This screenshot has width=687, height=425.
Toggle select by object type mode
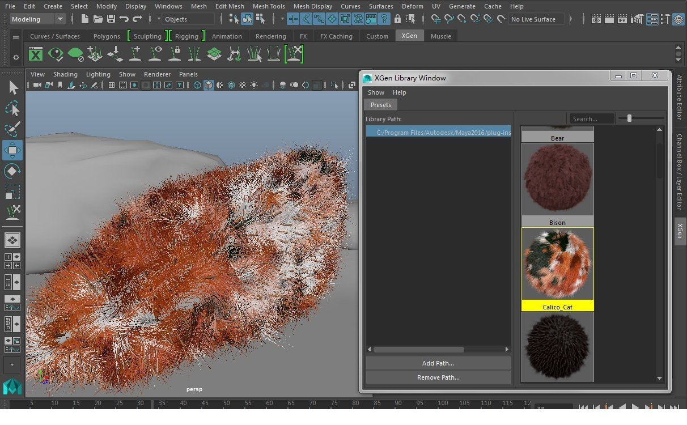pos(247,19)
